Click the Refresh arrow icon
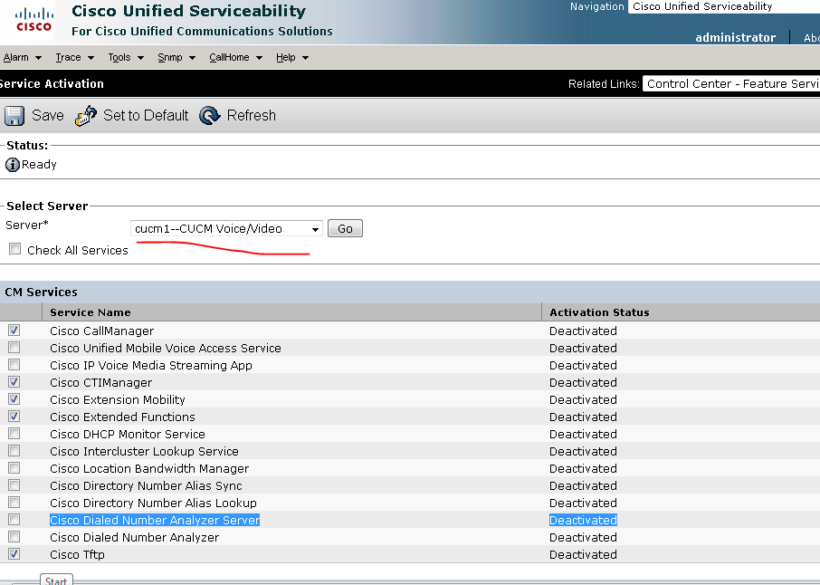The image size is (820, 585). tap(210, 116)
